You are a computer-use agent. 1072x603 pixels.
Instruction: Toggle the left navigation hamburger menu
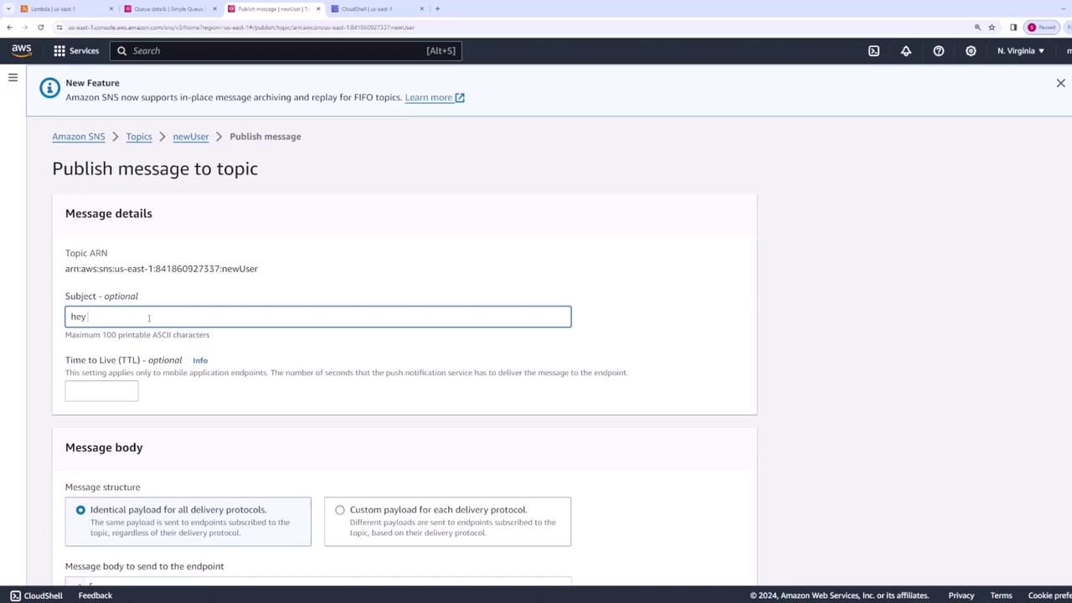click(13, 78)
